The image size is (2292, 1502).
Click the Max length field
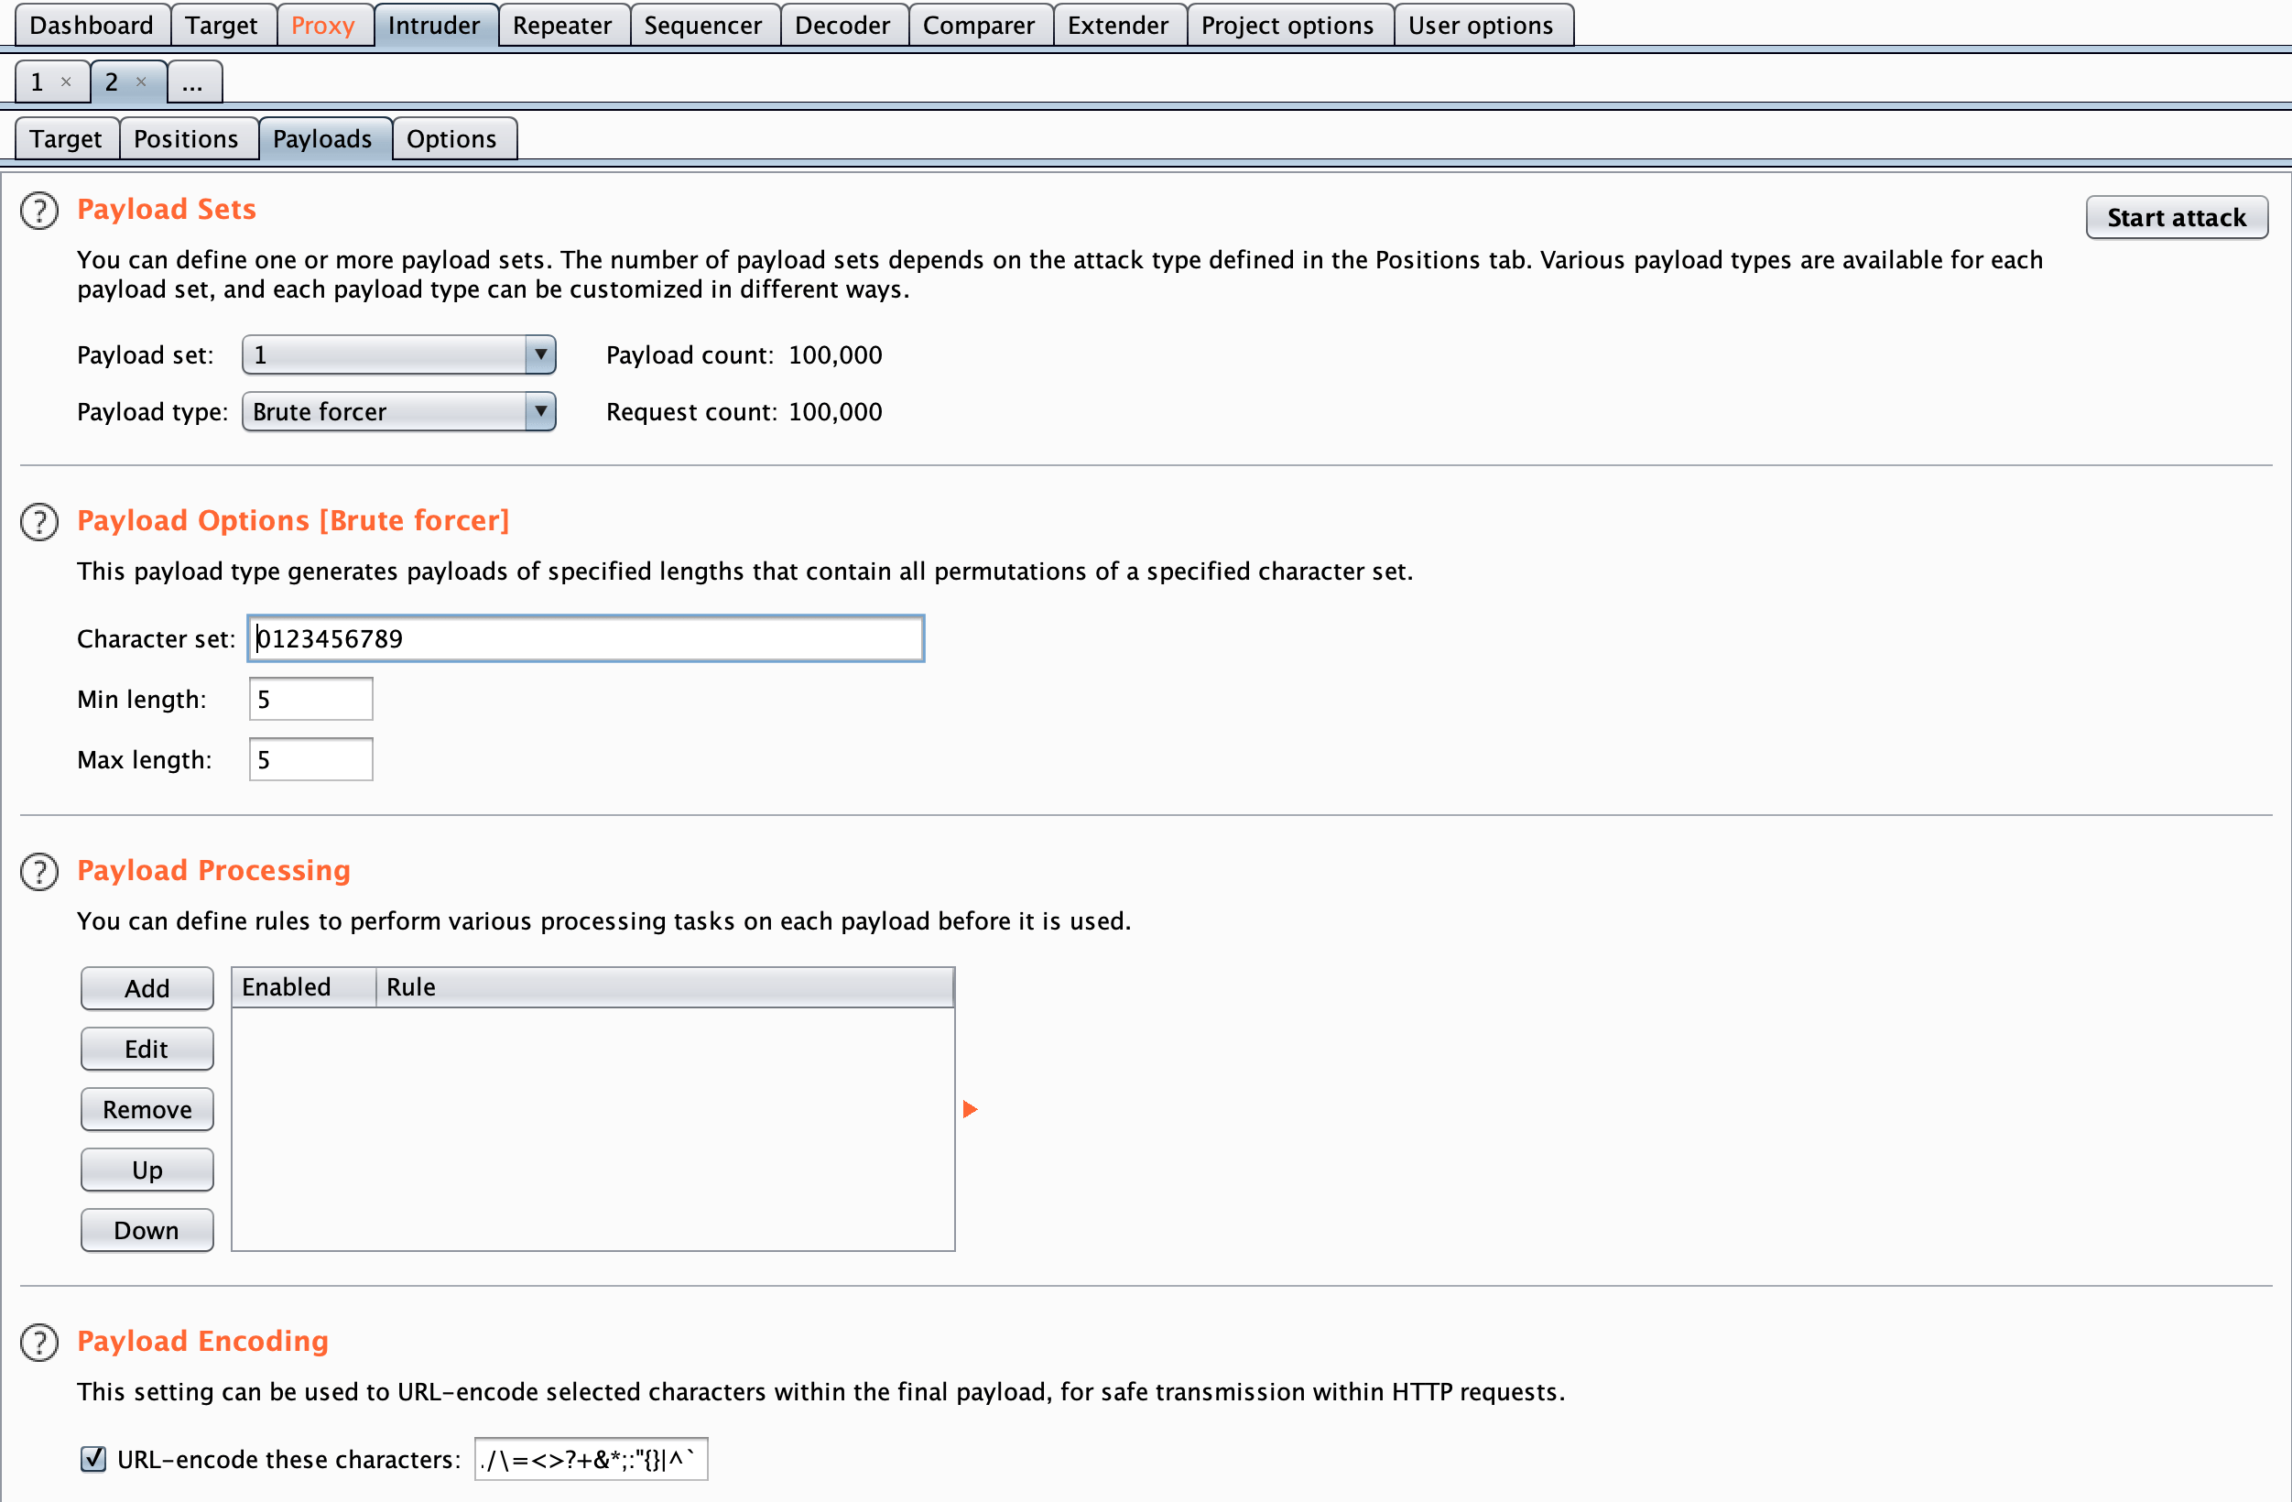pyautogui.click(x=311, y=760)
